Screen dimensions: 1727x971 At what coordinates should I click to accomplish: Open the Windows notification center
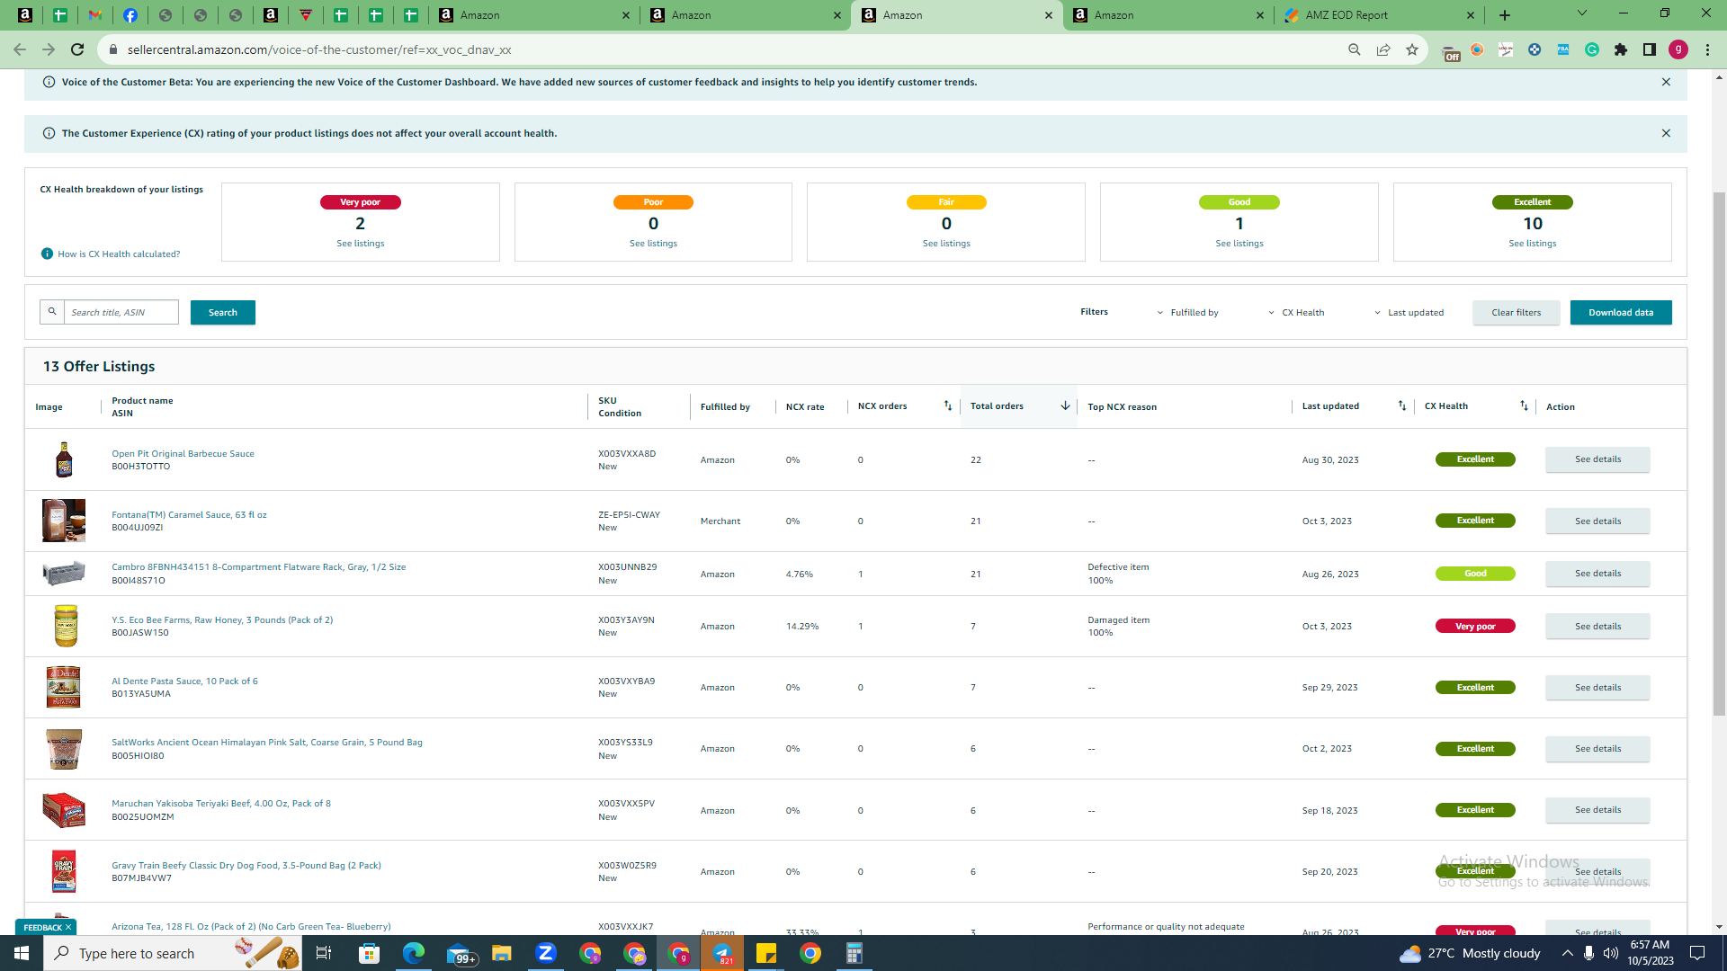click(x=1698, y=953)
